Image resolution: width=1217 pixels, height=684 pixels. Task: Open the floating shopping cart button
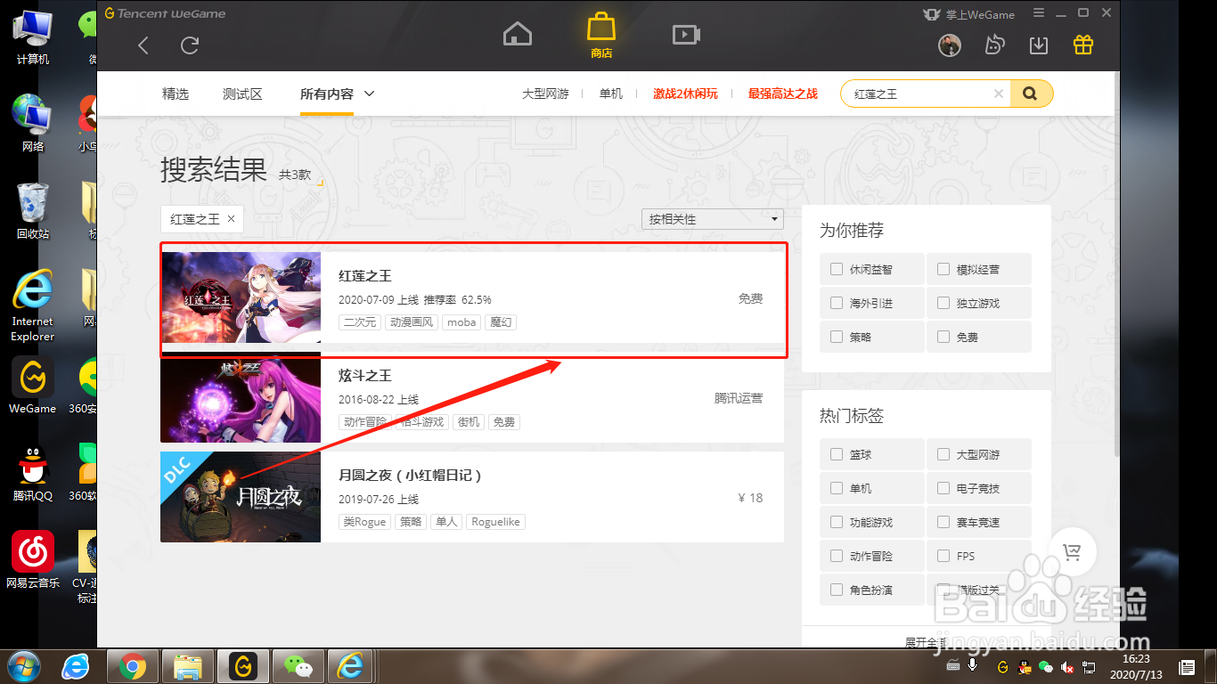(1072, 552)
